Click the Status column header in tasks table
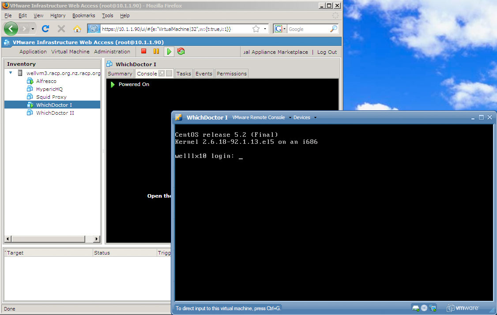Viewport: 497px width, 315px height. (x=124, y=252)
